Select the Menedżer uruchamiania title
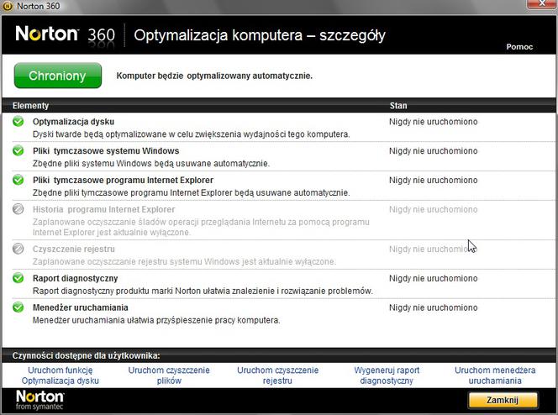The width and height of the screenshot is (558, 415). click(80, 307)
